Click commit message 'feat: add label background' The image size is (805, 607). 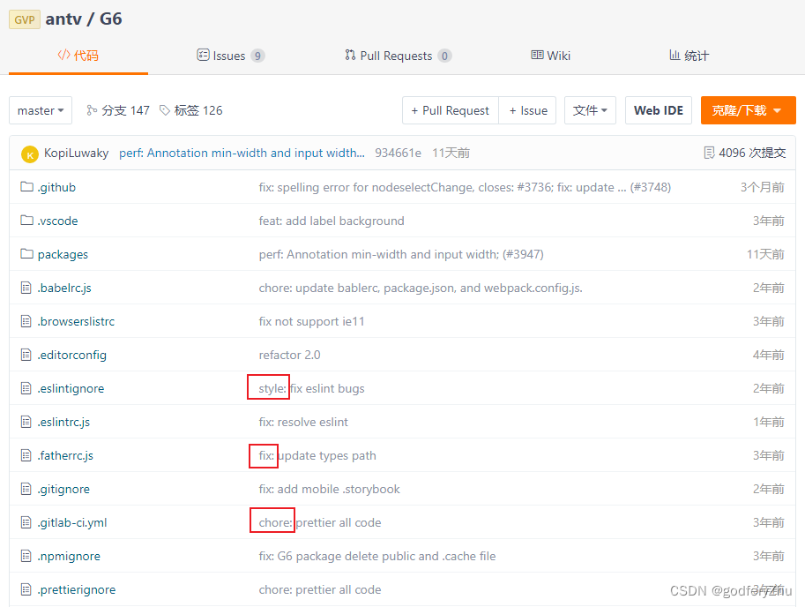tap(332, 221)
